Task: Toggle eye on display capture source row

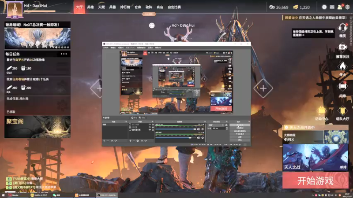Action: click(150, 129)
